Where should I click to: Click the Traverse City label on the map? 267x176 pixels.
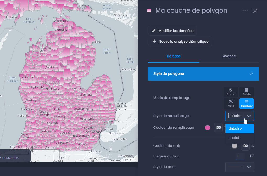(x=46, y=49)
